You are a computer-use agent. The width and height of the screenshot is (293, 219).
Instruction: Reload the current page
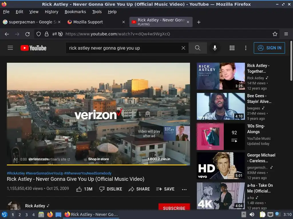pos(27,34)
